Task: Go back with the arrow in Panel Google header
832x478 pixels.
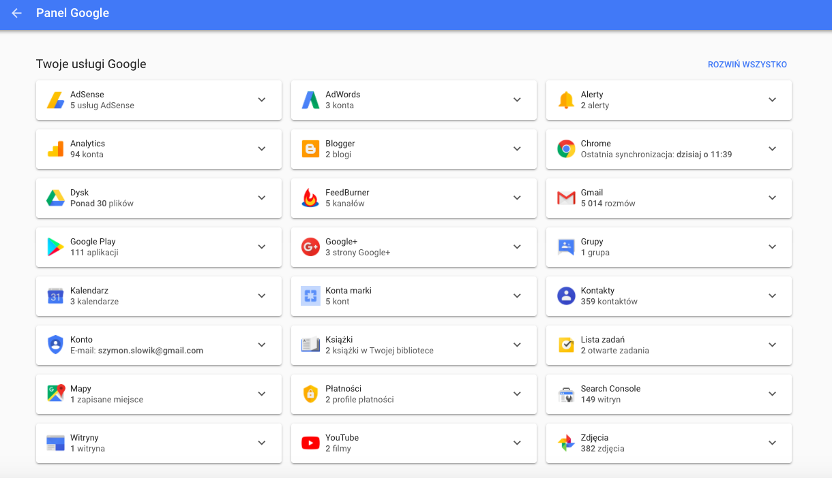Action: 17,13
